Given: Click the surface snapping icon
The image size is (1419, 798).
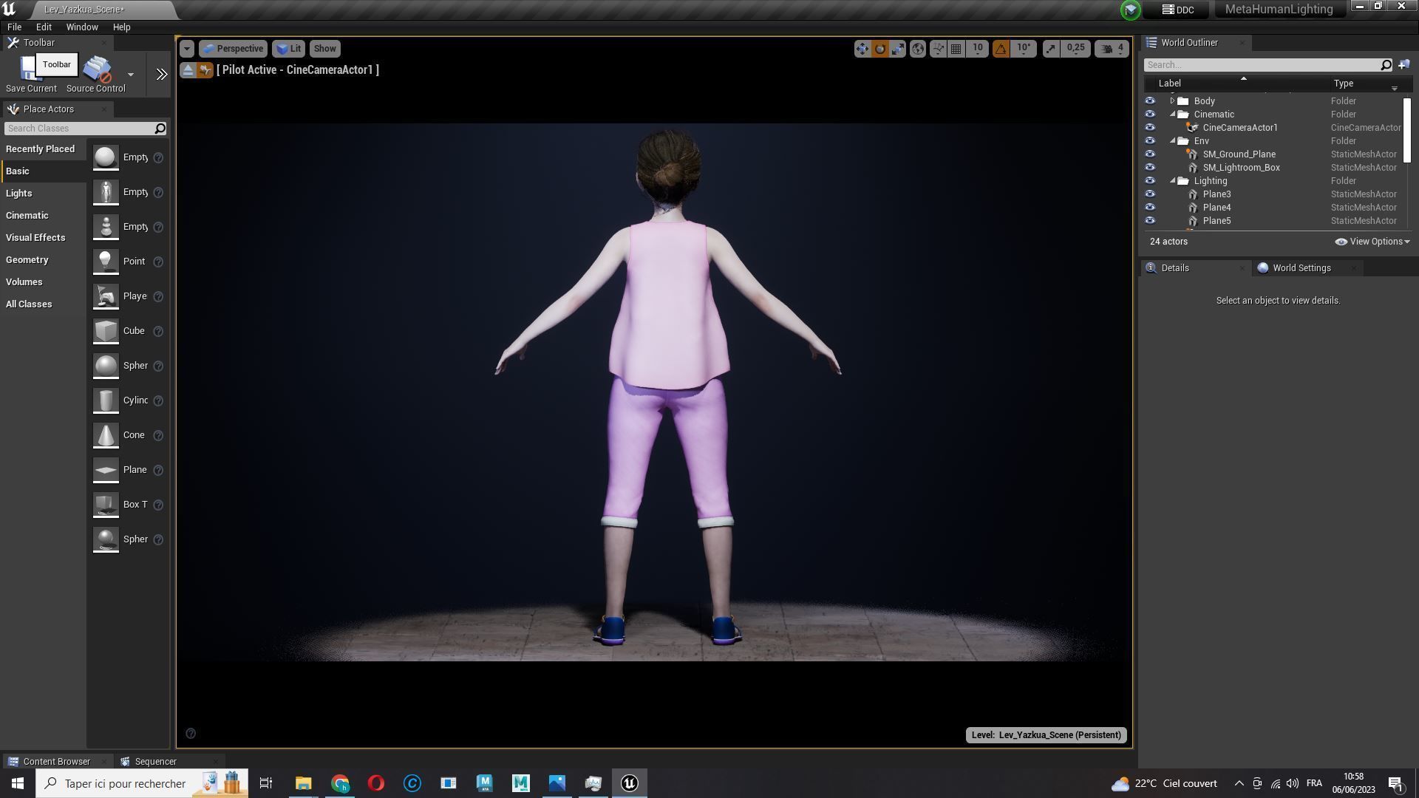Looking at the screenshot, I should 938,49.
